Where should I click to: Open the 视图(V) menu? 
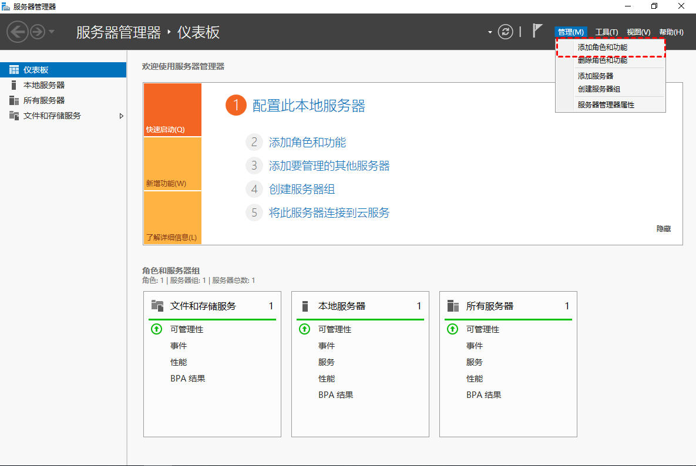click(x=638, y=32)
